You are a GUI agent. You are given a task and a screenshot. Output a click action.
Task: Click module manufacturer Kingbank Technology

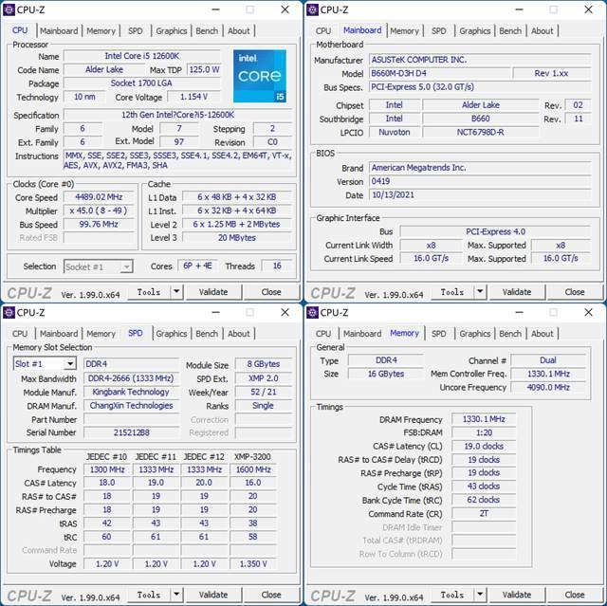pos(131,392)
